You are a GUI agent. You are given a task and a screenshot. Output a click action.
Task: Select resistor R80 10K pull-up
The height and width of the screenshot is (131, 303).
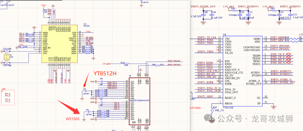pos(44,12)
